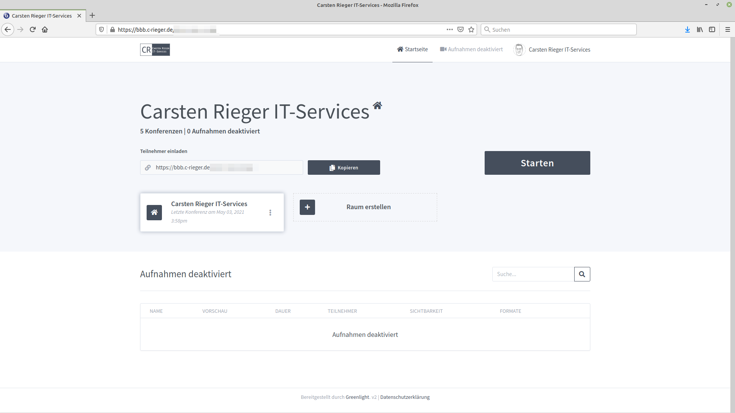Close the Carsten Rieger IT-Services tab
This screenshot has width=735, height=413.
[x=79, y=16]
